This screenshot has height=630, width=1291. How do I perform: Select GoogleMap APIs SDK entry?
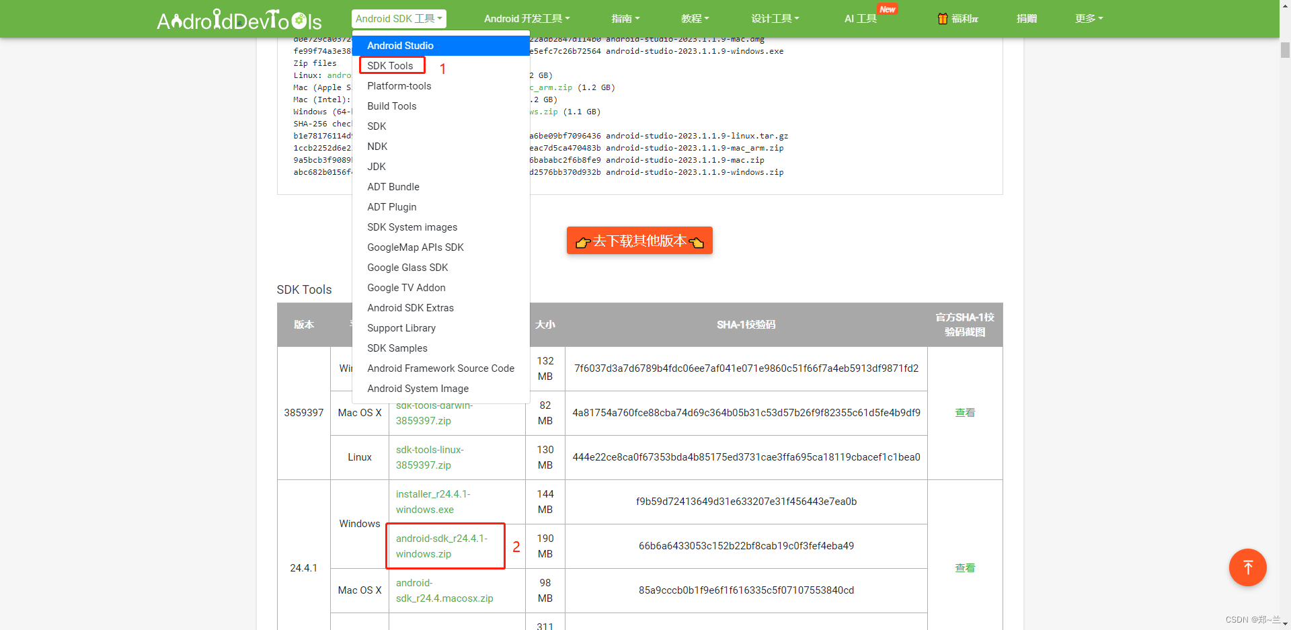[x=441, y=247]
